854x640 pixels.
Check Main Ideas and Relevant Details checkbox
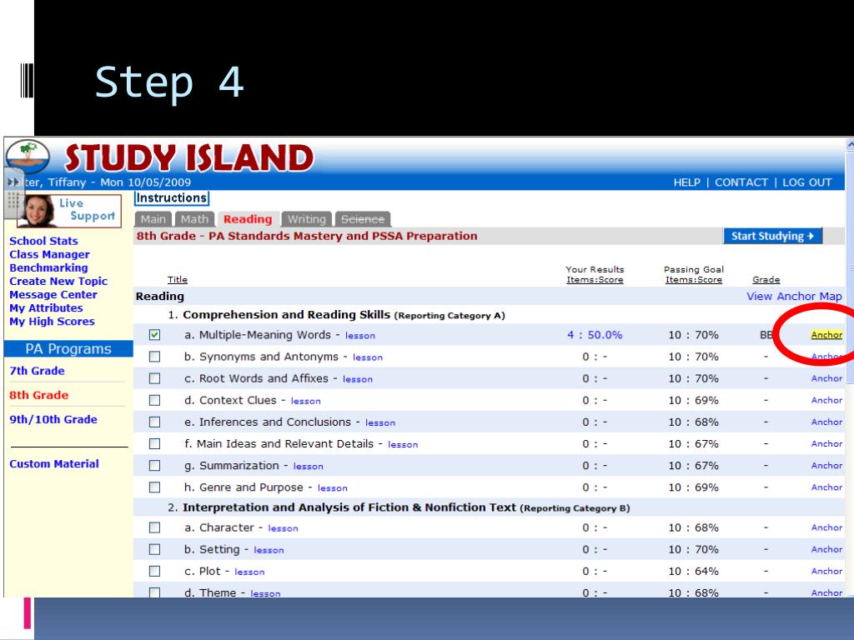(x=154, y=443)
